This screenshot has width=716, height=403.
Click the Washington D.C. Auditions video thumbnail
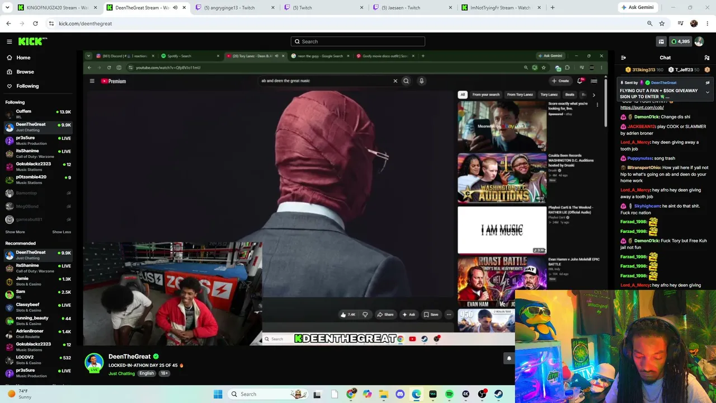click(x=502, y=178)
